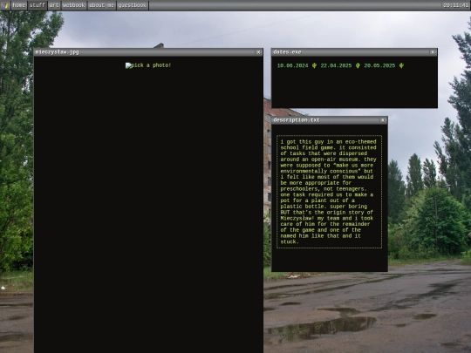Select the stuff taskbar item
Image resolution: width=471 pixels, height=353 pixels.
pos(38,5)
